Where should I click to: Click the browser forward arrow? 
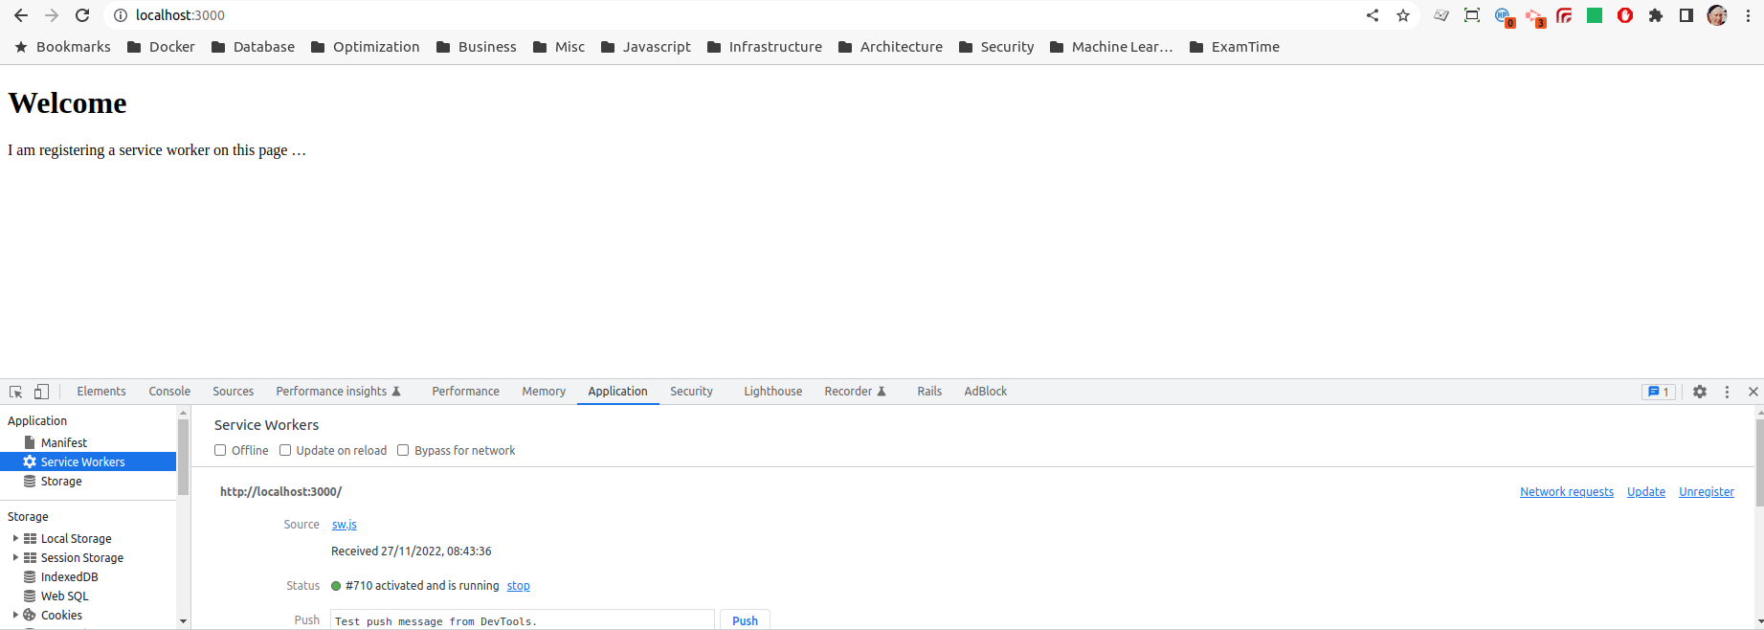coord(52,15)
